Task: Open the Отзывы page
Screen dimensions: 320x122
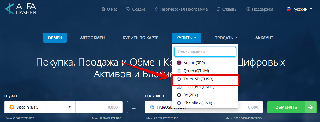Action: [x=227, y=9]
